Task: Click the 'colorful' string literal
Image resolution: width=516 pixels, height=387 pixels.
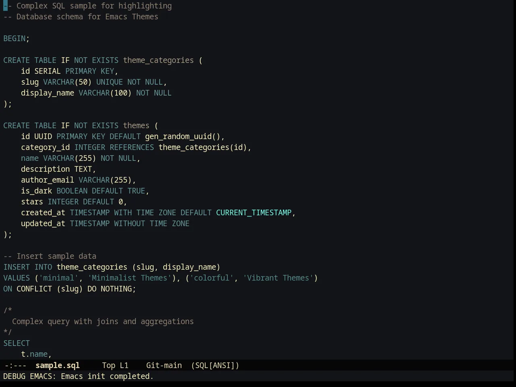Action: tap(212, 278)
